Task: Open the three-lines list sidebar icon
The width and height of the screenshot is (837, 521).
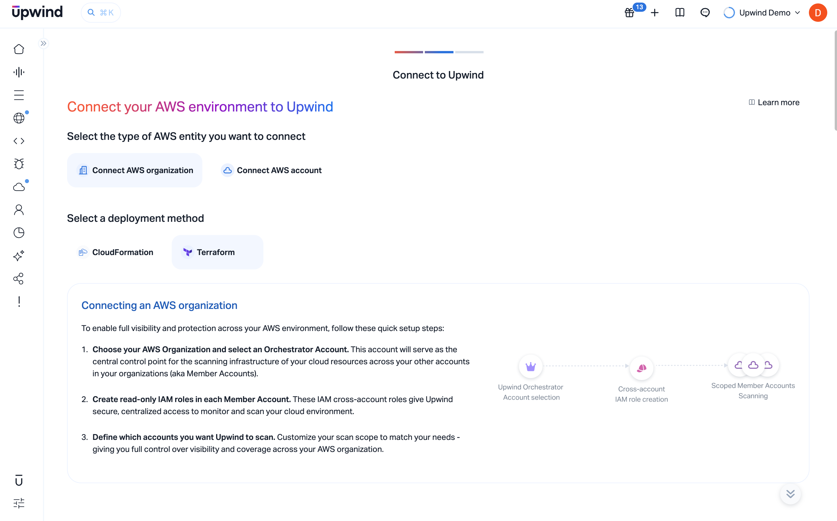Action: [x=19, y=95]
